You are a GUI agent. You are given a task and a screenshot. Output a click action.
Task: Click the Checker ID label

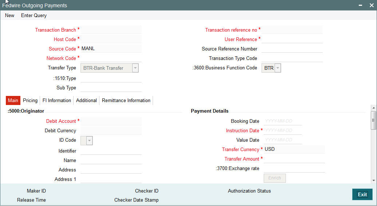pyautogui.click(x=147, y=191)
